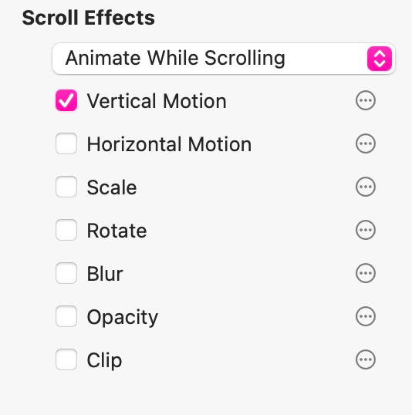Enable the Opacity checkbox
Viewport: 412px width, 415px height.
[66, 316]
